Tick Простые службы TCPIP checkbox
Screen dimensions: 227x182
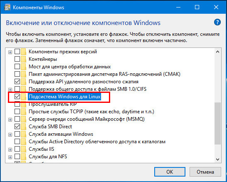17,112
